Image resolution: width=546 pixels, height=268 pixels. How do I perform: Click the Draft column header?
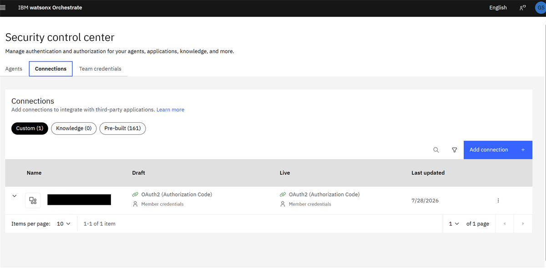click(139, 173)
